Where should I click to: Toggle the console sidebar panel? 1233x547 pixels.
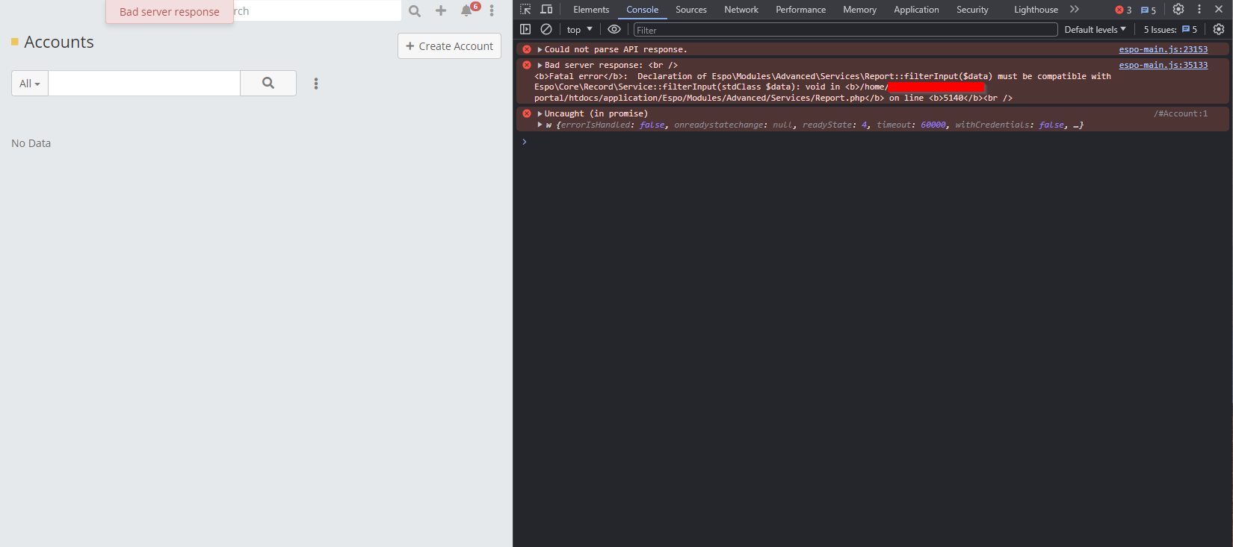tap(525, 30)
